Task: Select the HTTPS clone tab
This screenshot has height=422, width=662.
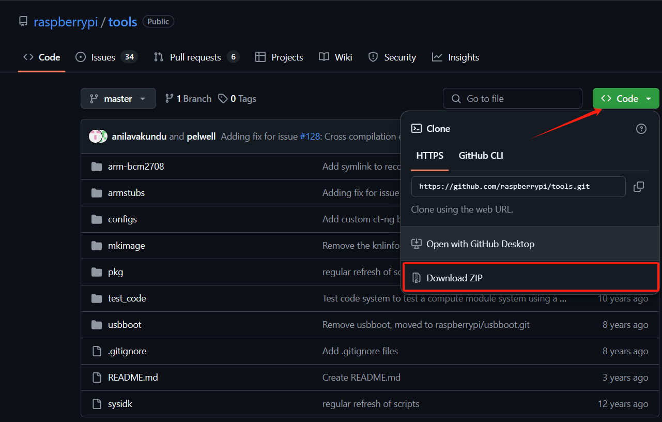Action: pos(430,156)
